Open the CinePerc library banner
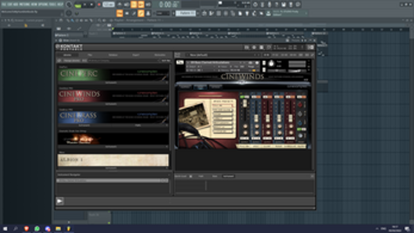Viewport: 414px width, 233px height. tap(113, 75)
